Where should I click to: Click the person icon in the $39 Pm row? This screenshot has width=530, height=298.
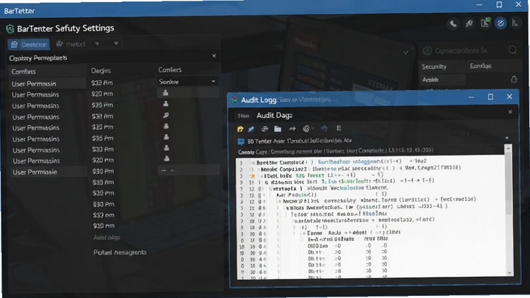coord(166,104)
